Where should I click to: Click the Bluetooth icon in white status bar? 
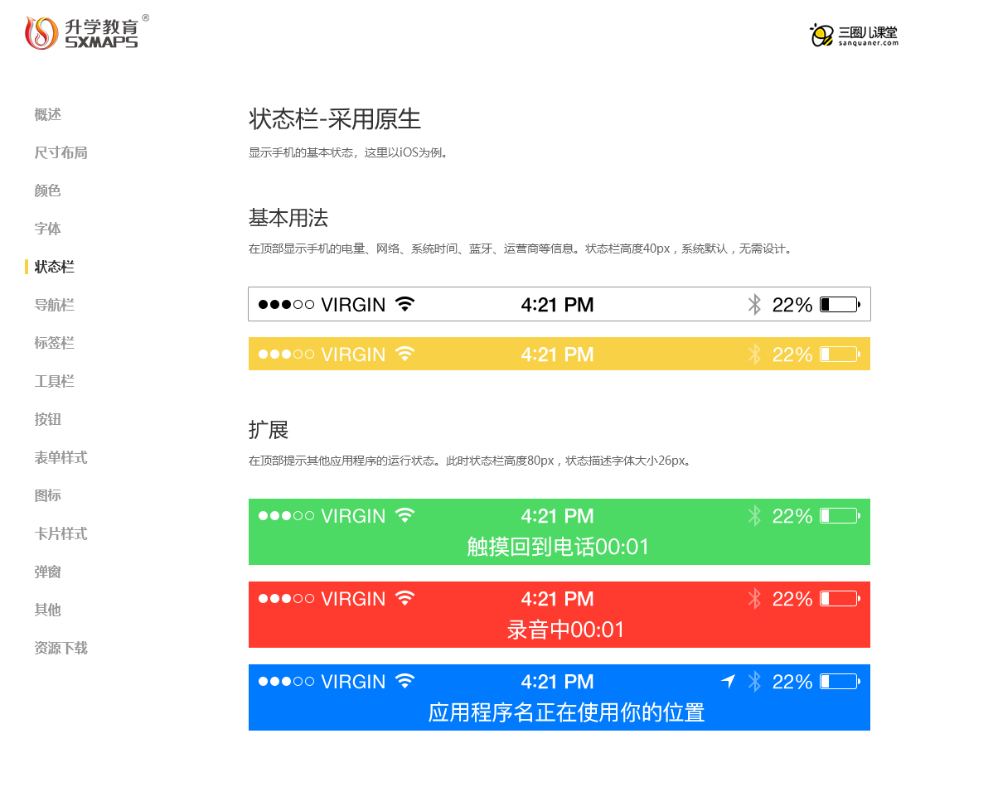tap(754, 304)
